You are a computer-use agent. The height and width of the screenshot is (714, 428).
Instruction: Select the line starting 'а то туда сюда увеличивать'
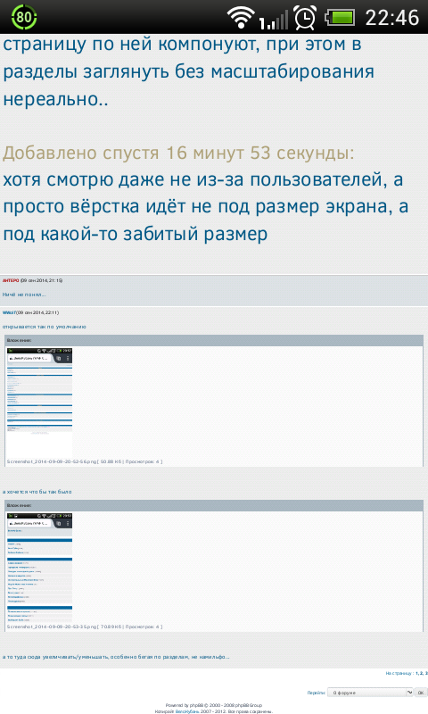tap(116, 657)
